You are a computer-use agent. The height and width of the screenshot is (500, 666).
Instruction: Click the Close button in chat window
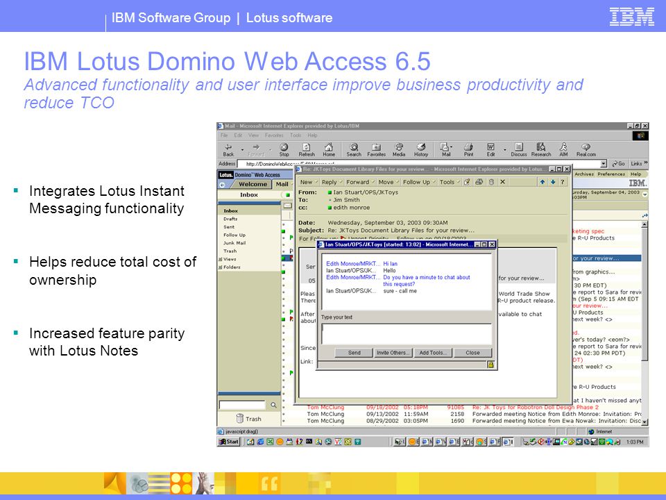472,353
